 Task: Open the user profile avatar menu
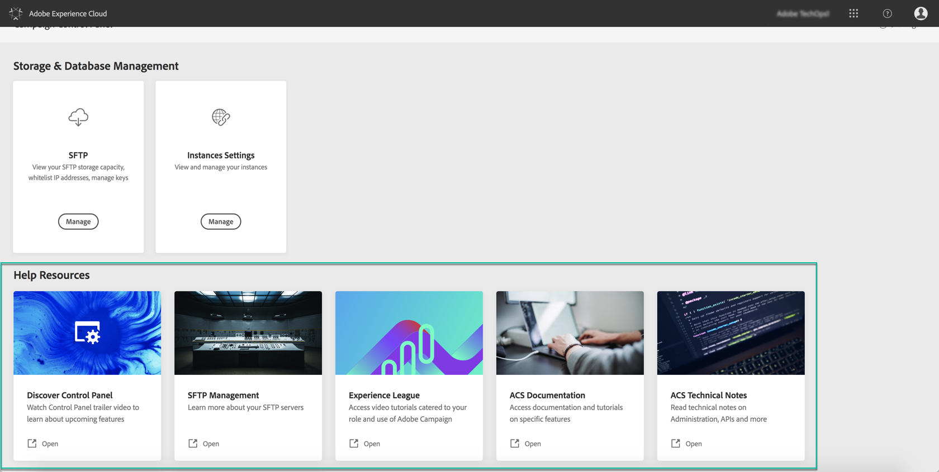[x=921, y=13]
